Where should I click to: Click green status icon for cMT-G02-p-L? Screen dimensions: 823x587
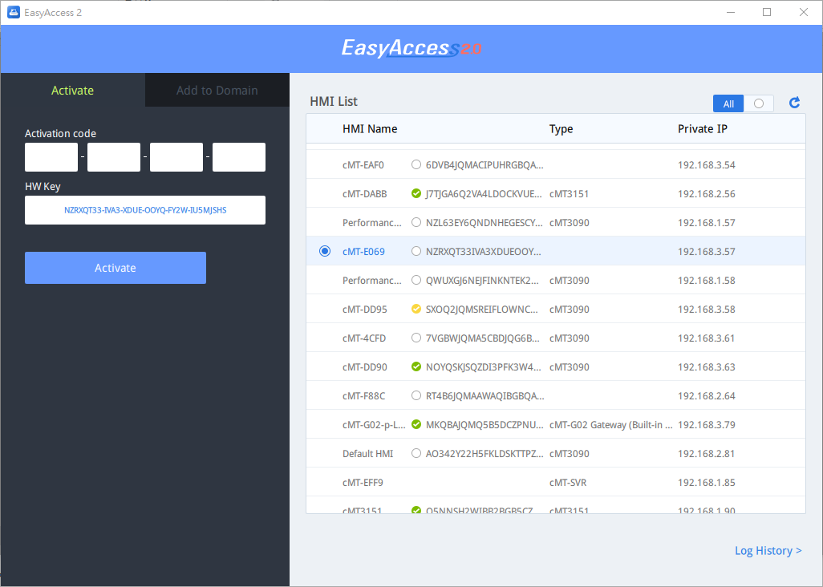416,424
